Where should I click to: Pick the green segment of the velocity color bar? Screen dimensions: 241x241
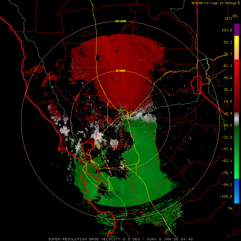[236, 152]
